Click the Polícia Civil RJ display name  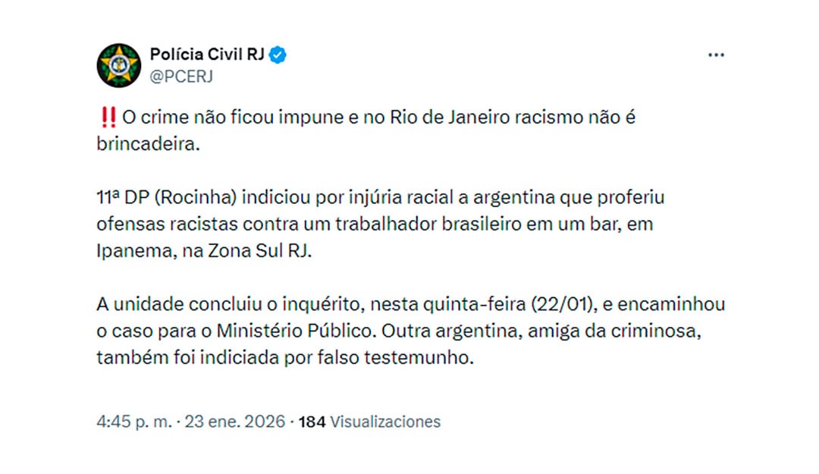[207, 53]
